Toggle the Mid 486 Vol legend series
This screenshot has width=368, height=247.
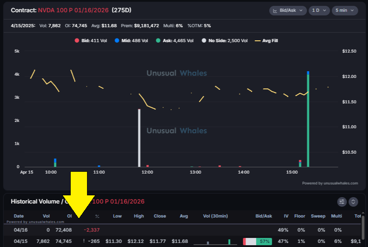131,41
